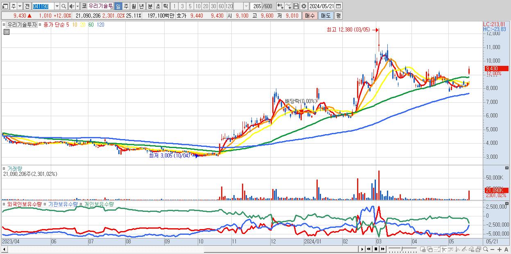Click the 종가 단순 moving average label
511x254 pixels.
point(54,25)
